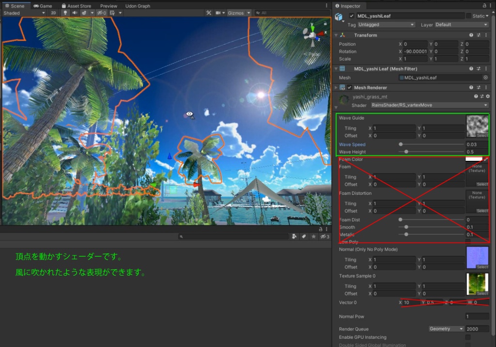Open the Mesh object picker circle icon
Screen dimensions: 496x347
[x=485, y=78]
